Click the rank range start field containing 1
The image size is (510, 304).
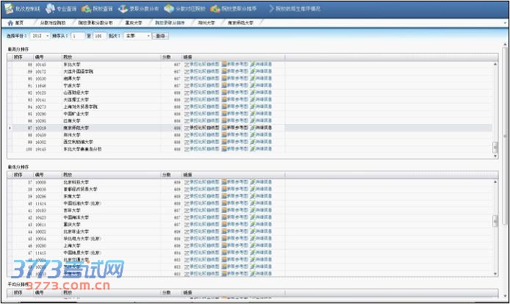click(x=77, y=35)
